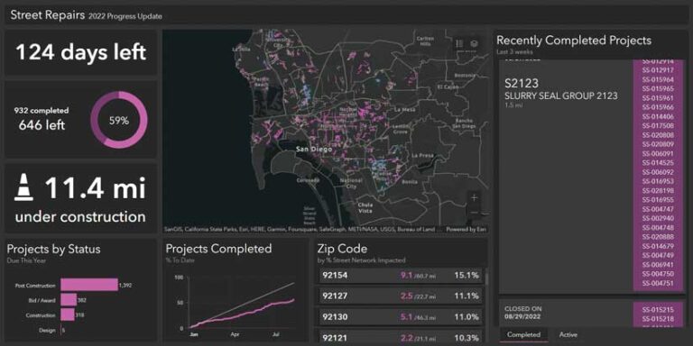This screenshot has width=693, height=346.
Task: Zoom out on the map with minus button
Action: click(475, 212)
